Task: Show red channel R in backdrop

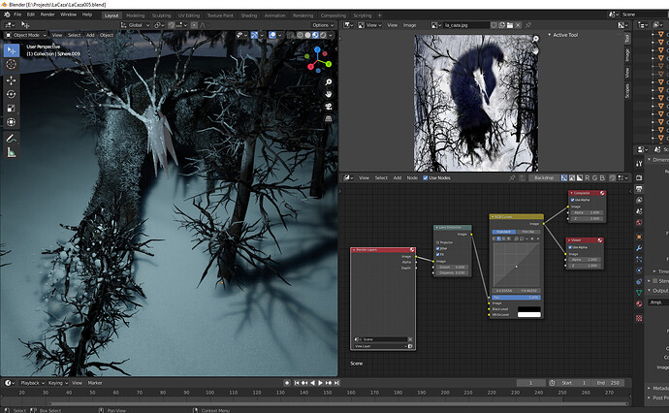Action: pyautogui.click(x=588, y=178)
